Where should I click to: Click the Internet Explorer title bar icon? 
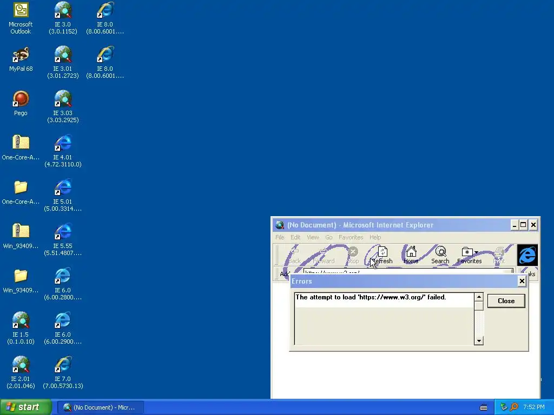click(x=280, y=225)
